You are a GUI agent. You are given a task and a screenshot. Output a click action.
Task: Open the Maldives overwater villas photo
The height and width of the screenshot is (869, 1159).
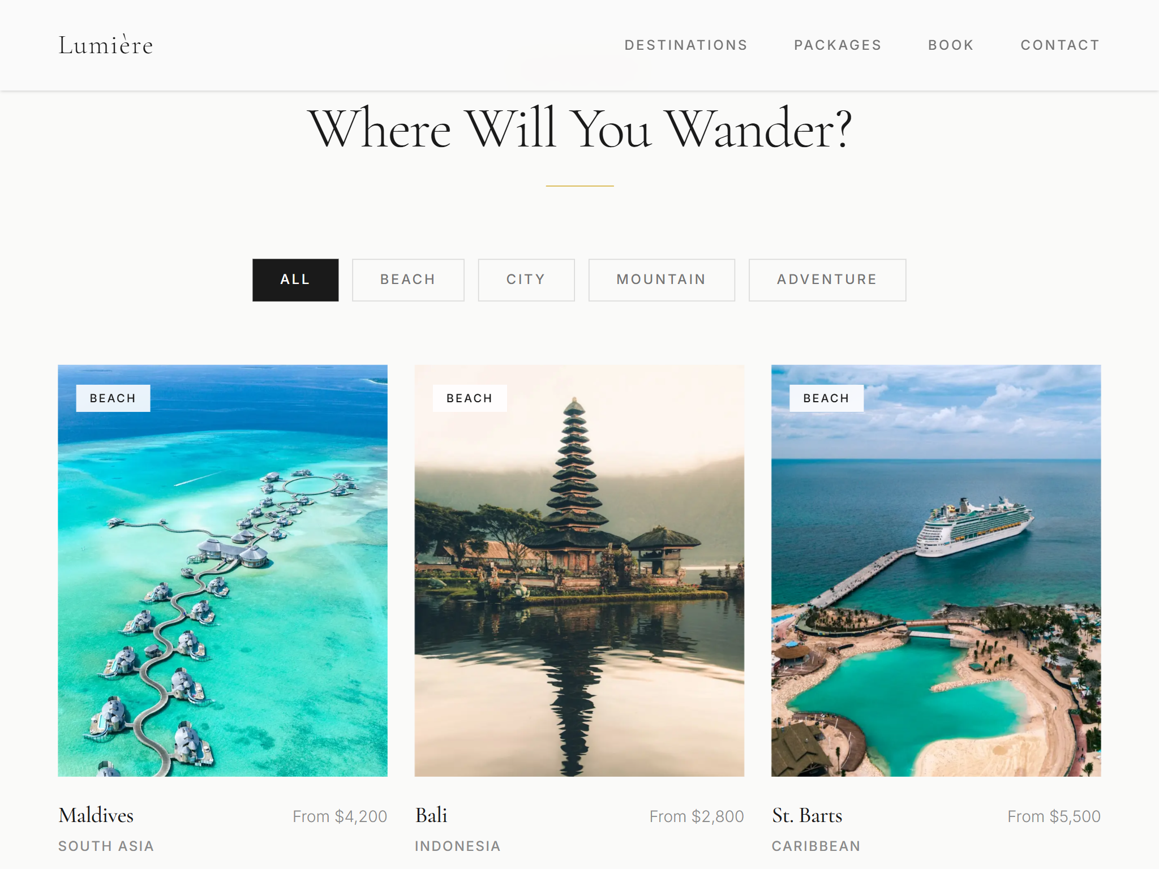222,570
